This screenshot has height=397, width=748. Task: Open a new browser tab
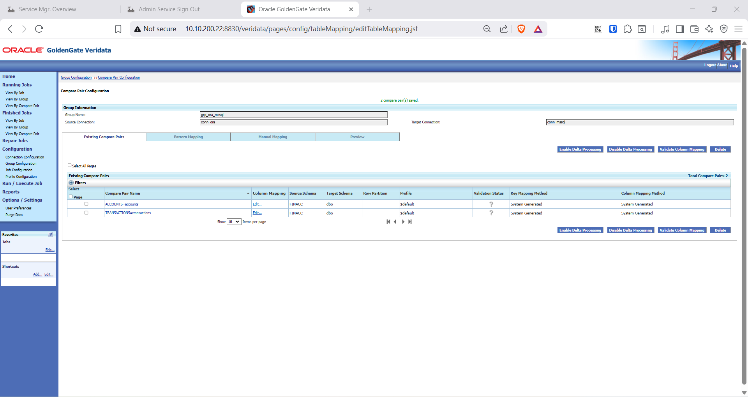tap(369, 9)
